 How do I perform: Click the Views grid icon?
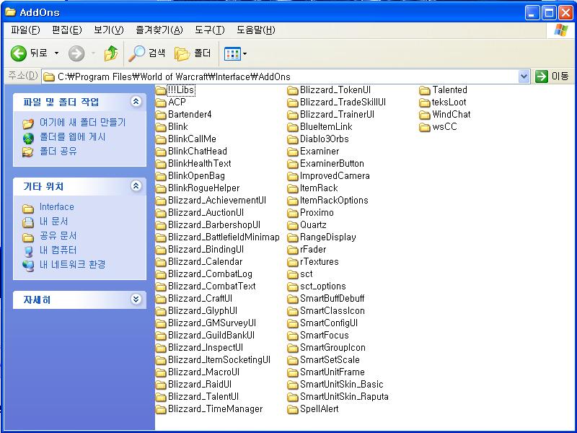pyautogui.click(x=232, y=53)
